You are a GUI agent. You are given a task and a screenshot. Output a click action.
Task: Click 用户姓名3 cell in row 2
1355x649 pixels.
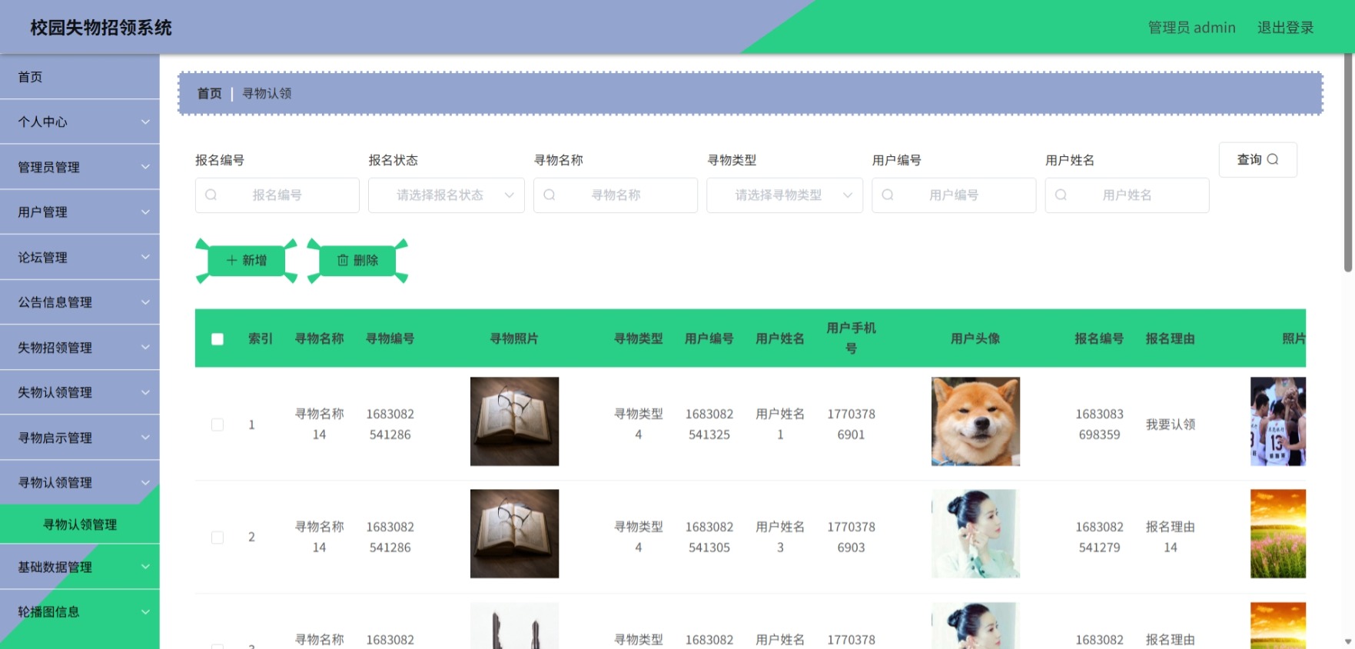(780, 538)
